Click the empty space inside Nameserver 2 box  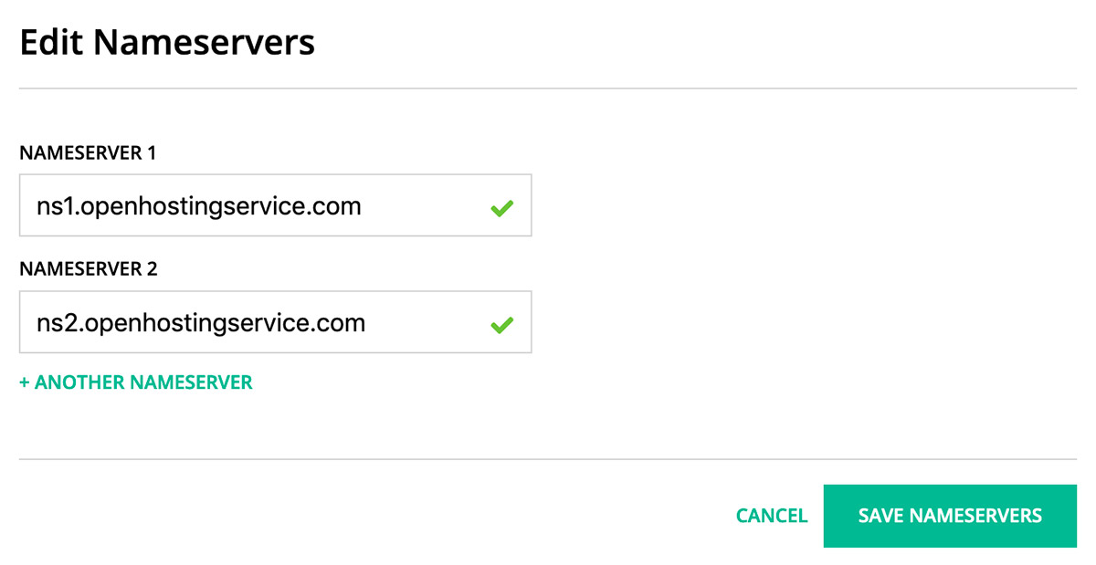pos(427,323)
